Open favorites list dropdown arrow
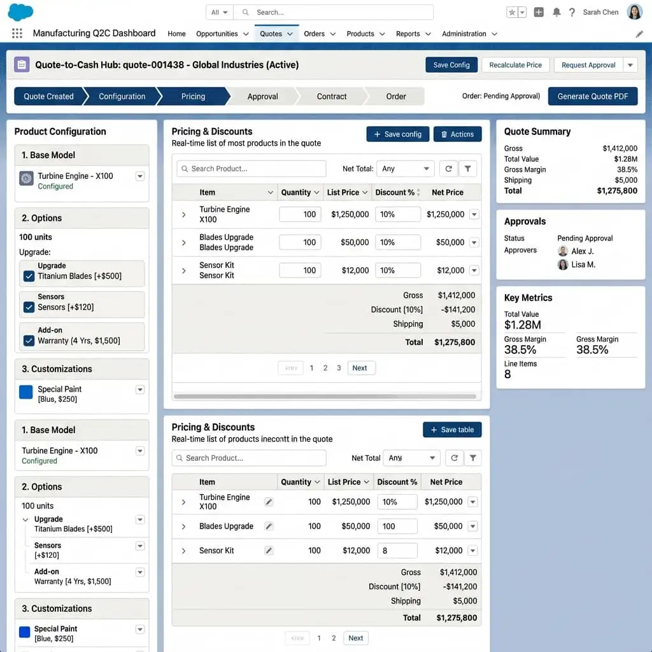 coord(522,13)
